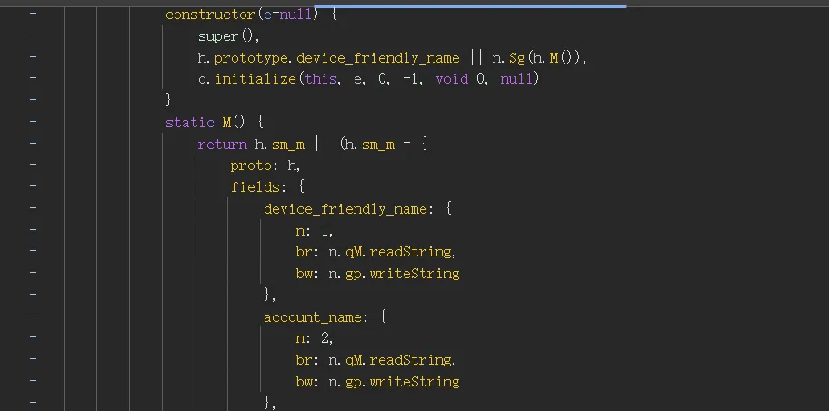Viewport: 829px width, 411px height.
Task: Collapse the fold marker beside account_name: line
Action: pyautogui.click(x=33, y=316)
